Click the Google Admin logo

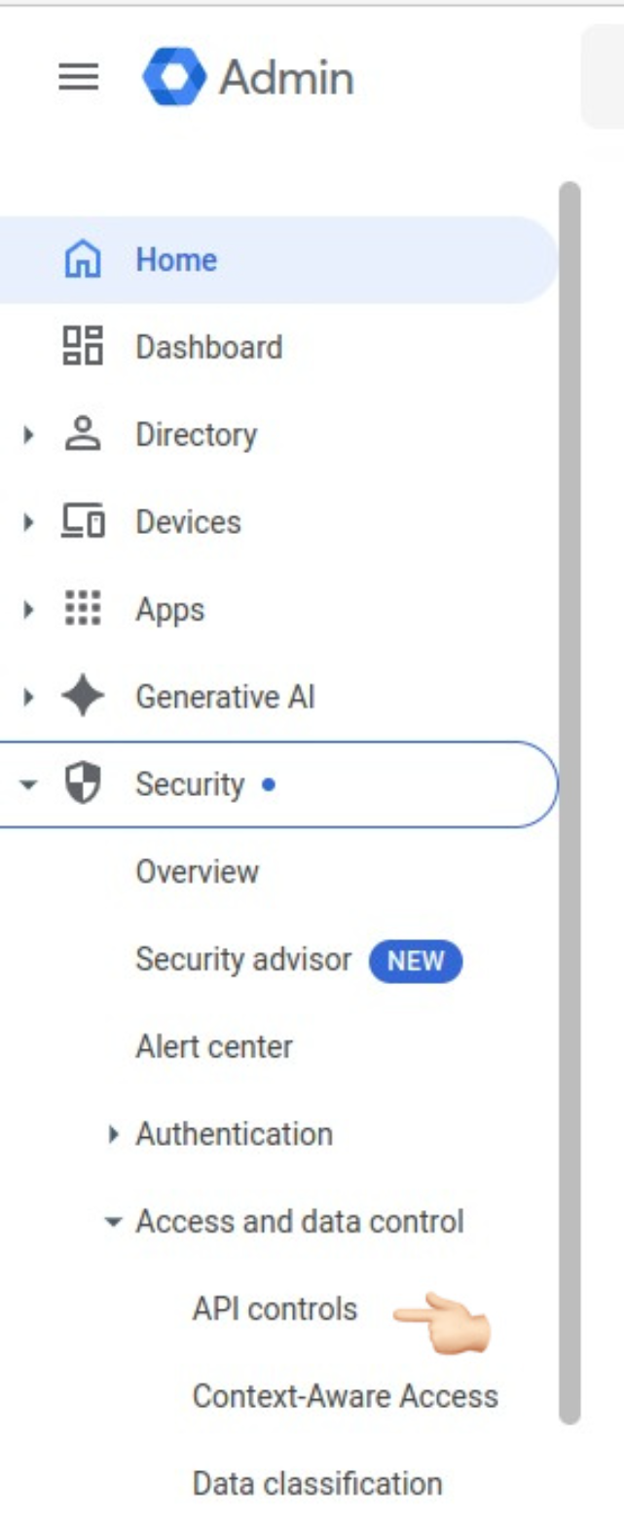(x=174, y=77)
